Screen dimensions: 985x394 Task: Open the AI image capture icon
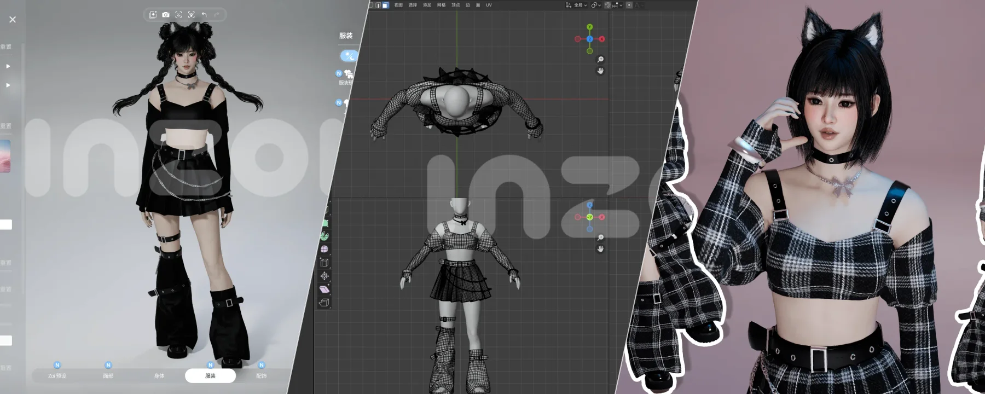153,15
